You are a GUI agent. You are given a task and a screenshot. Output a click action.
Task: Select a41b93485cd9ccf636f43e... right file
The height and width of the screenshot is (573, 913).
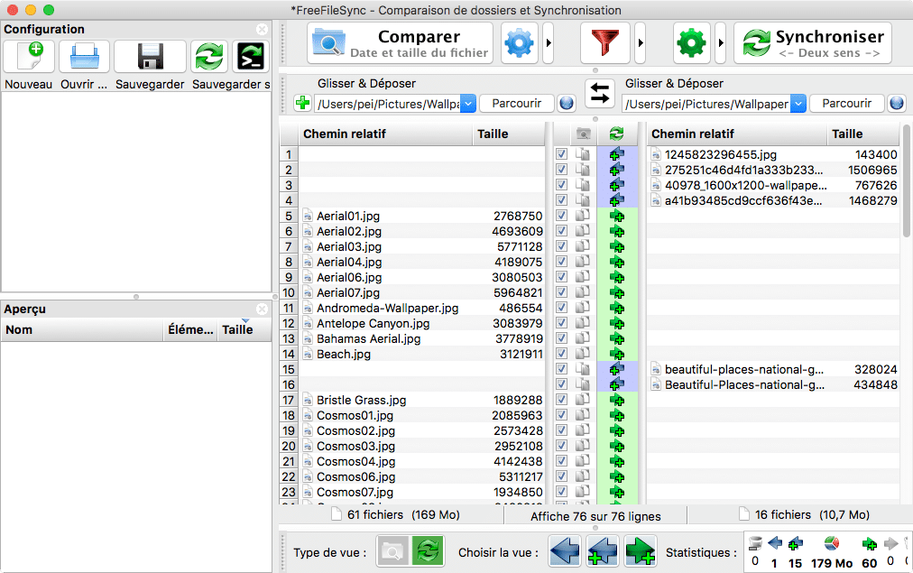(773, 200)
